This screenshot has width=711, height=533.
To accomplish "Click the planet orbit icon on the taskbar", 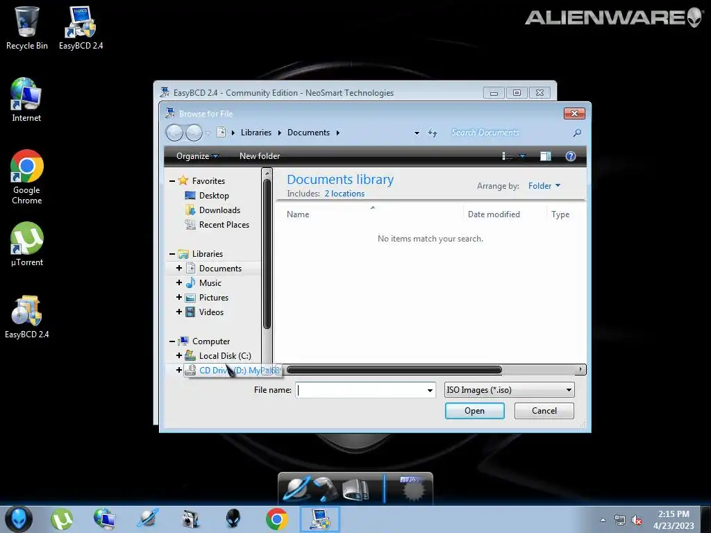I will (x=148, y=519).
